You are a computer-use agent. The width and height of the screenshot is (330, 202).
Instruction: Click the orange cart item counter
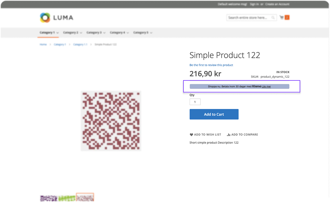click(287, 18)
